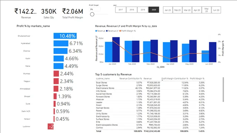Click the Top 5 customers by Revenue title
Image resolution: width=237 pixels, height=133 pixels.
click(x=113, y=74)
